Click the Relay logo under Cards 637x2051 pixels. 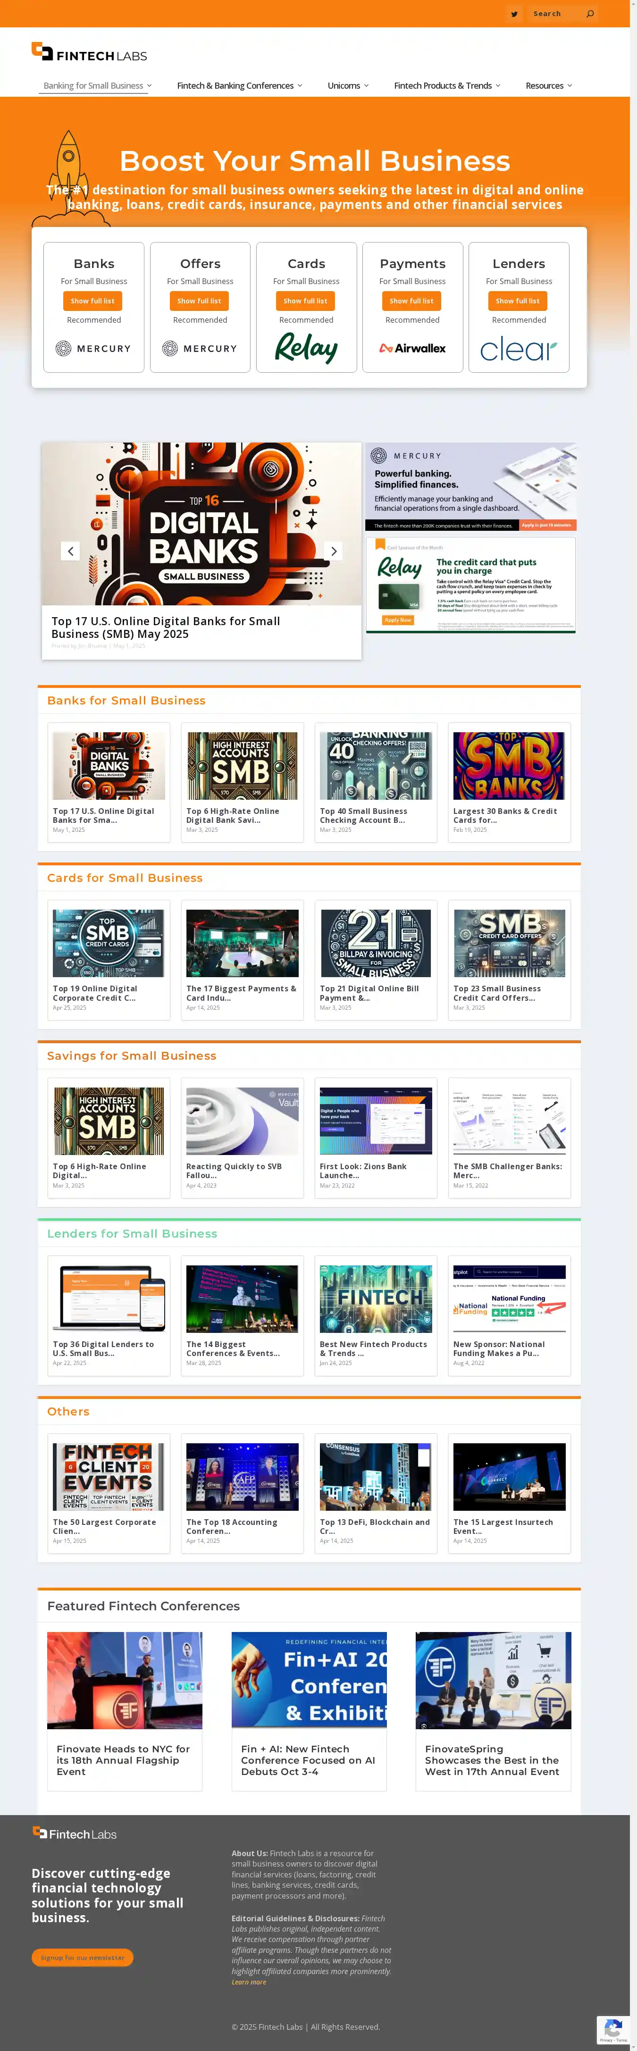[306, 348]
